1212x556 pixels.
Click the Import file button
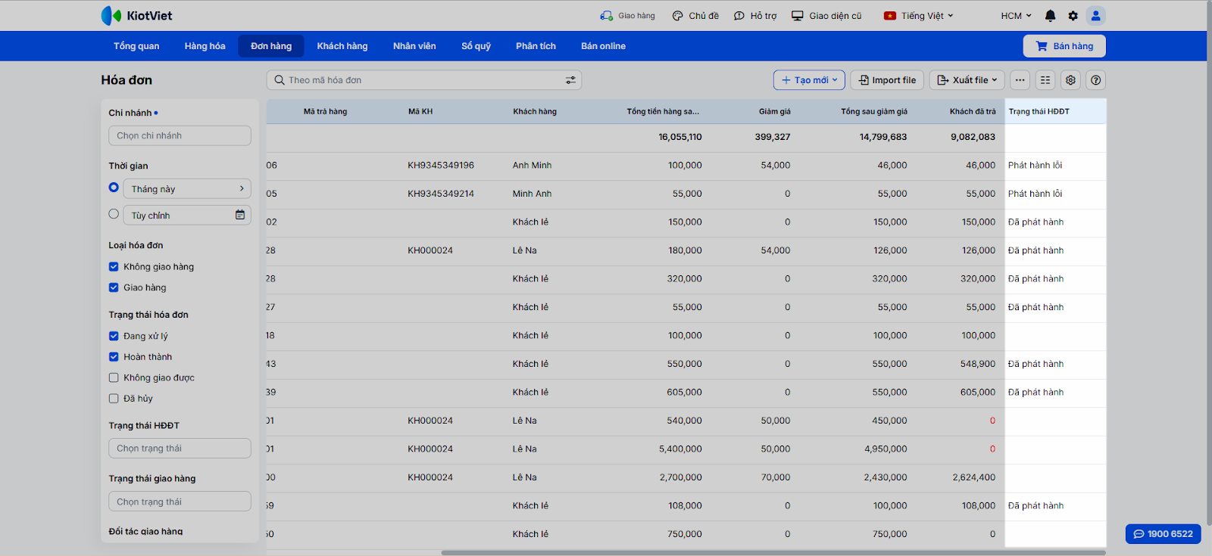(x=887, y=80)
